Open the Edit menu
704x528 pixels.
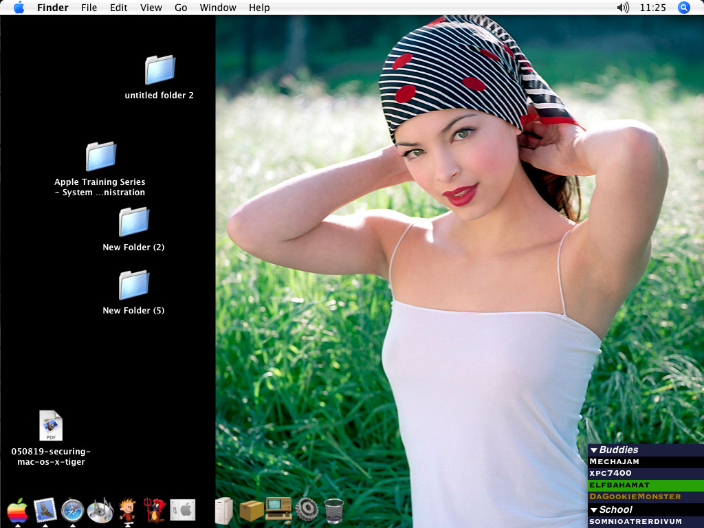click(118, 8)
